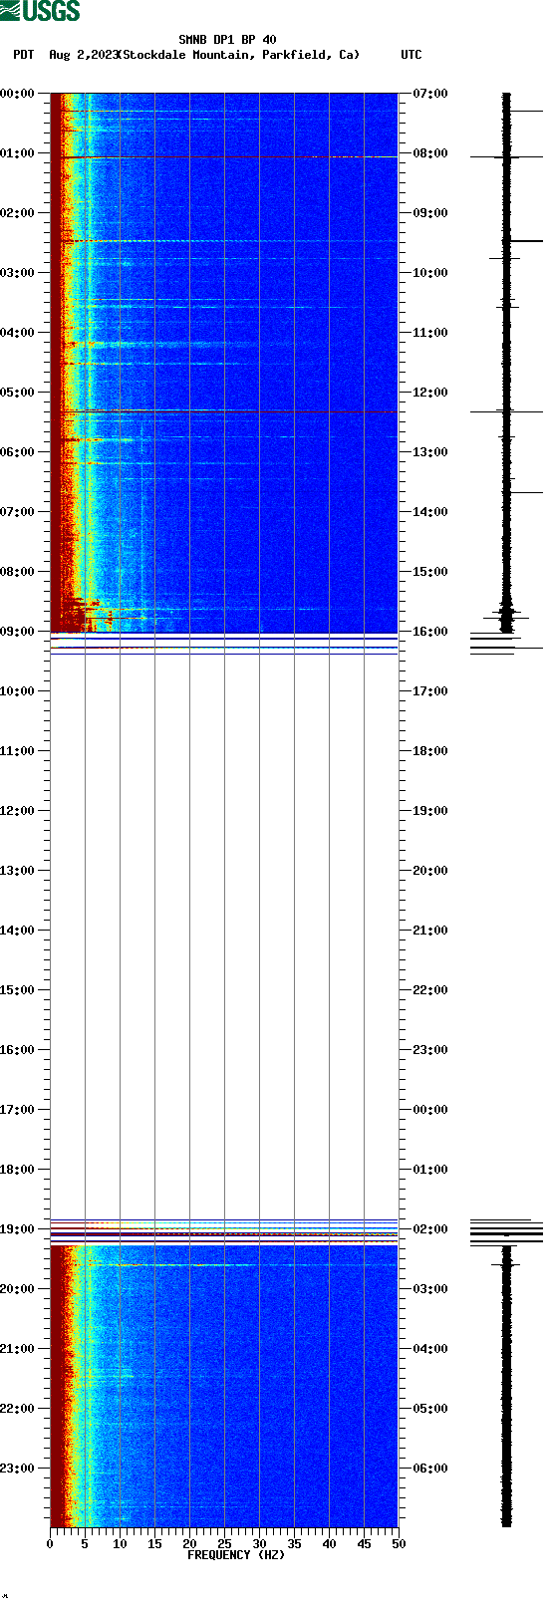Click the waveform spike near 12:20 UTC

point(506,411)
